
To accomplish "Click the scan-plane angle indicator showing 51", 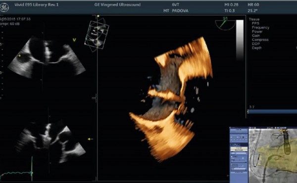I will point(225,24).
